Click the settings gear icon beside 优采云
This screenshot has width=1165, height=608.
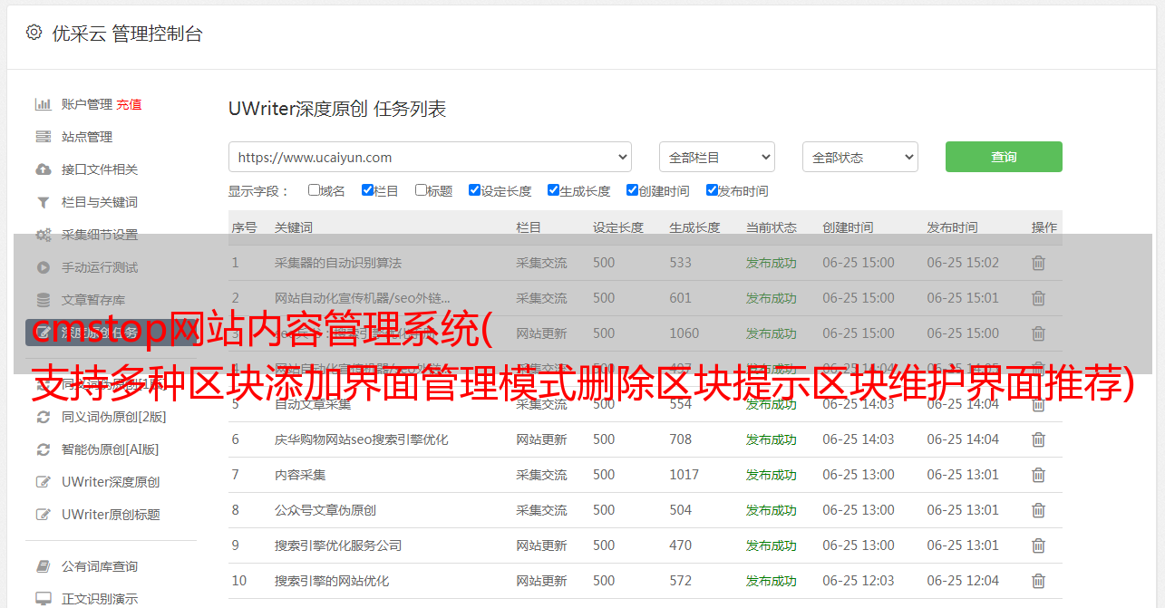pos(34,33)
